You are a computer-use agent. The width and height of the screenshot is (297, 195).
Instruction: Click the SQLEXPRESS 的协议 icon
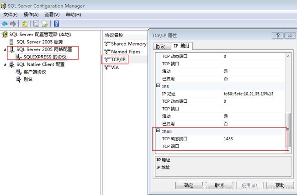[x=19, y=57]
